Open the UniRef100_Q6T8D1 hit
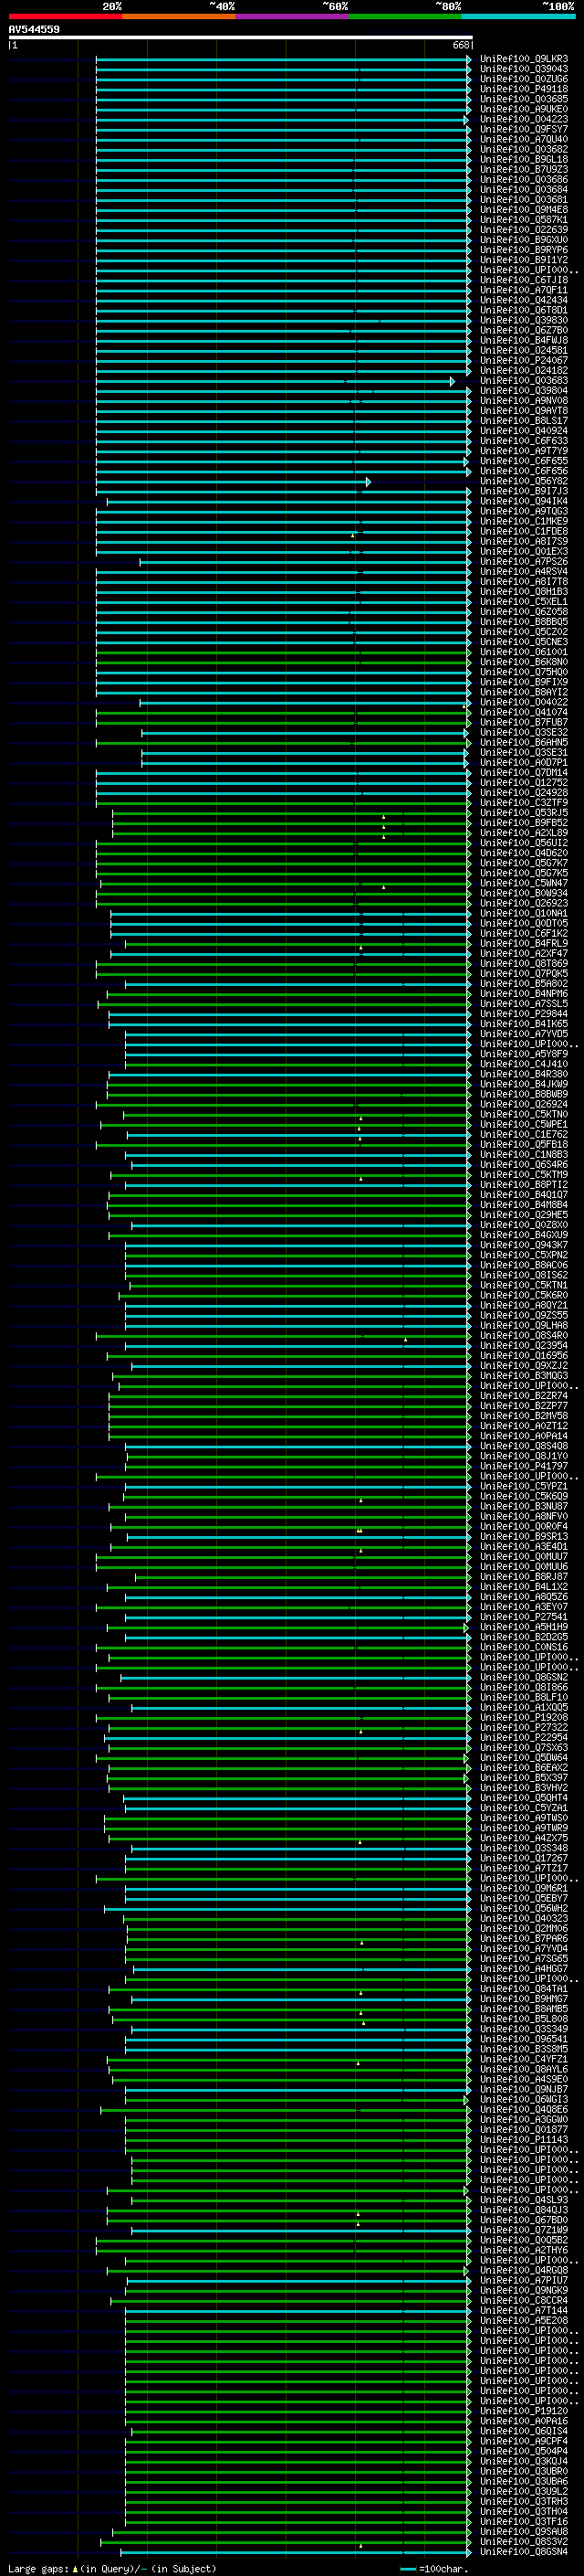Image resolution: width=584 pixels, height=2576 pixels. (524, 310)
